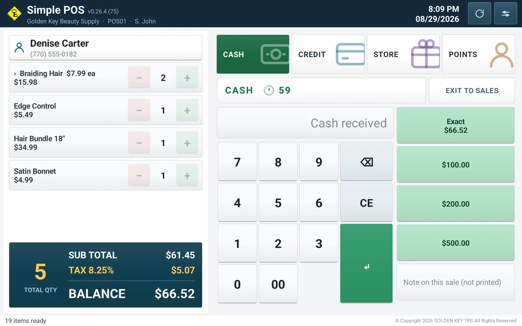Tap keypad digit 6
522x326 pixels.
[319, 202]
